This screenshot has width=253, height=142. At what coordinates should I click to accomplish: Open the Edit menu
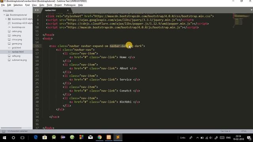tap(9, 5)
